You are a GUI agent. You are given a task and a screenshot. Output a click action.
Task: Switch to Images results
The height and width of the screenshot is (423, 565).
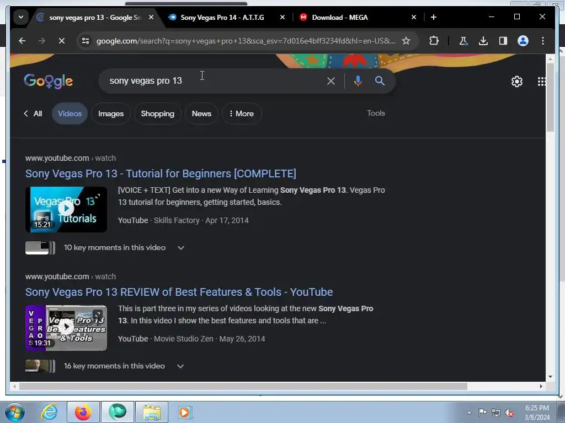click(111, 113)
